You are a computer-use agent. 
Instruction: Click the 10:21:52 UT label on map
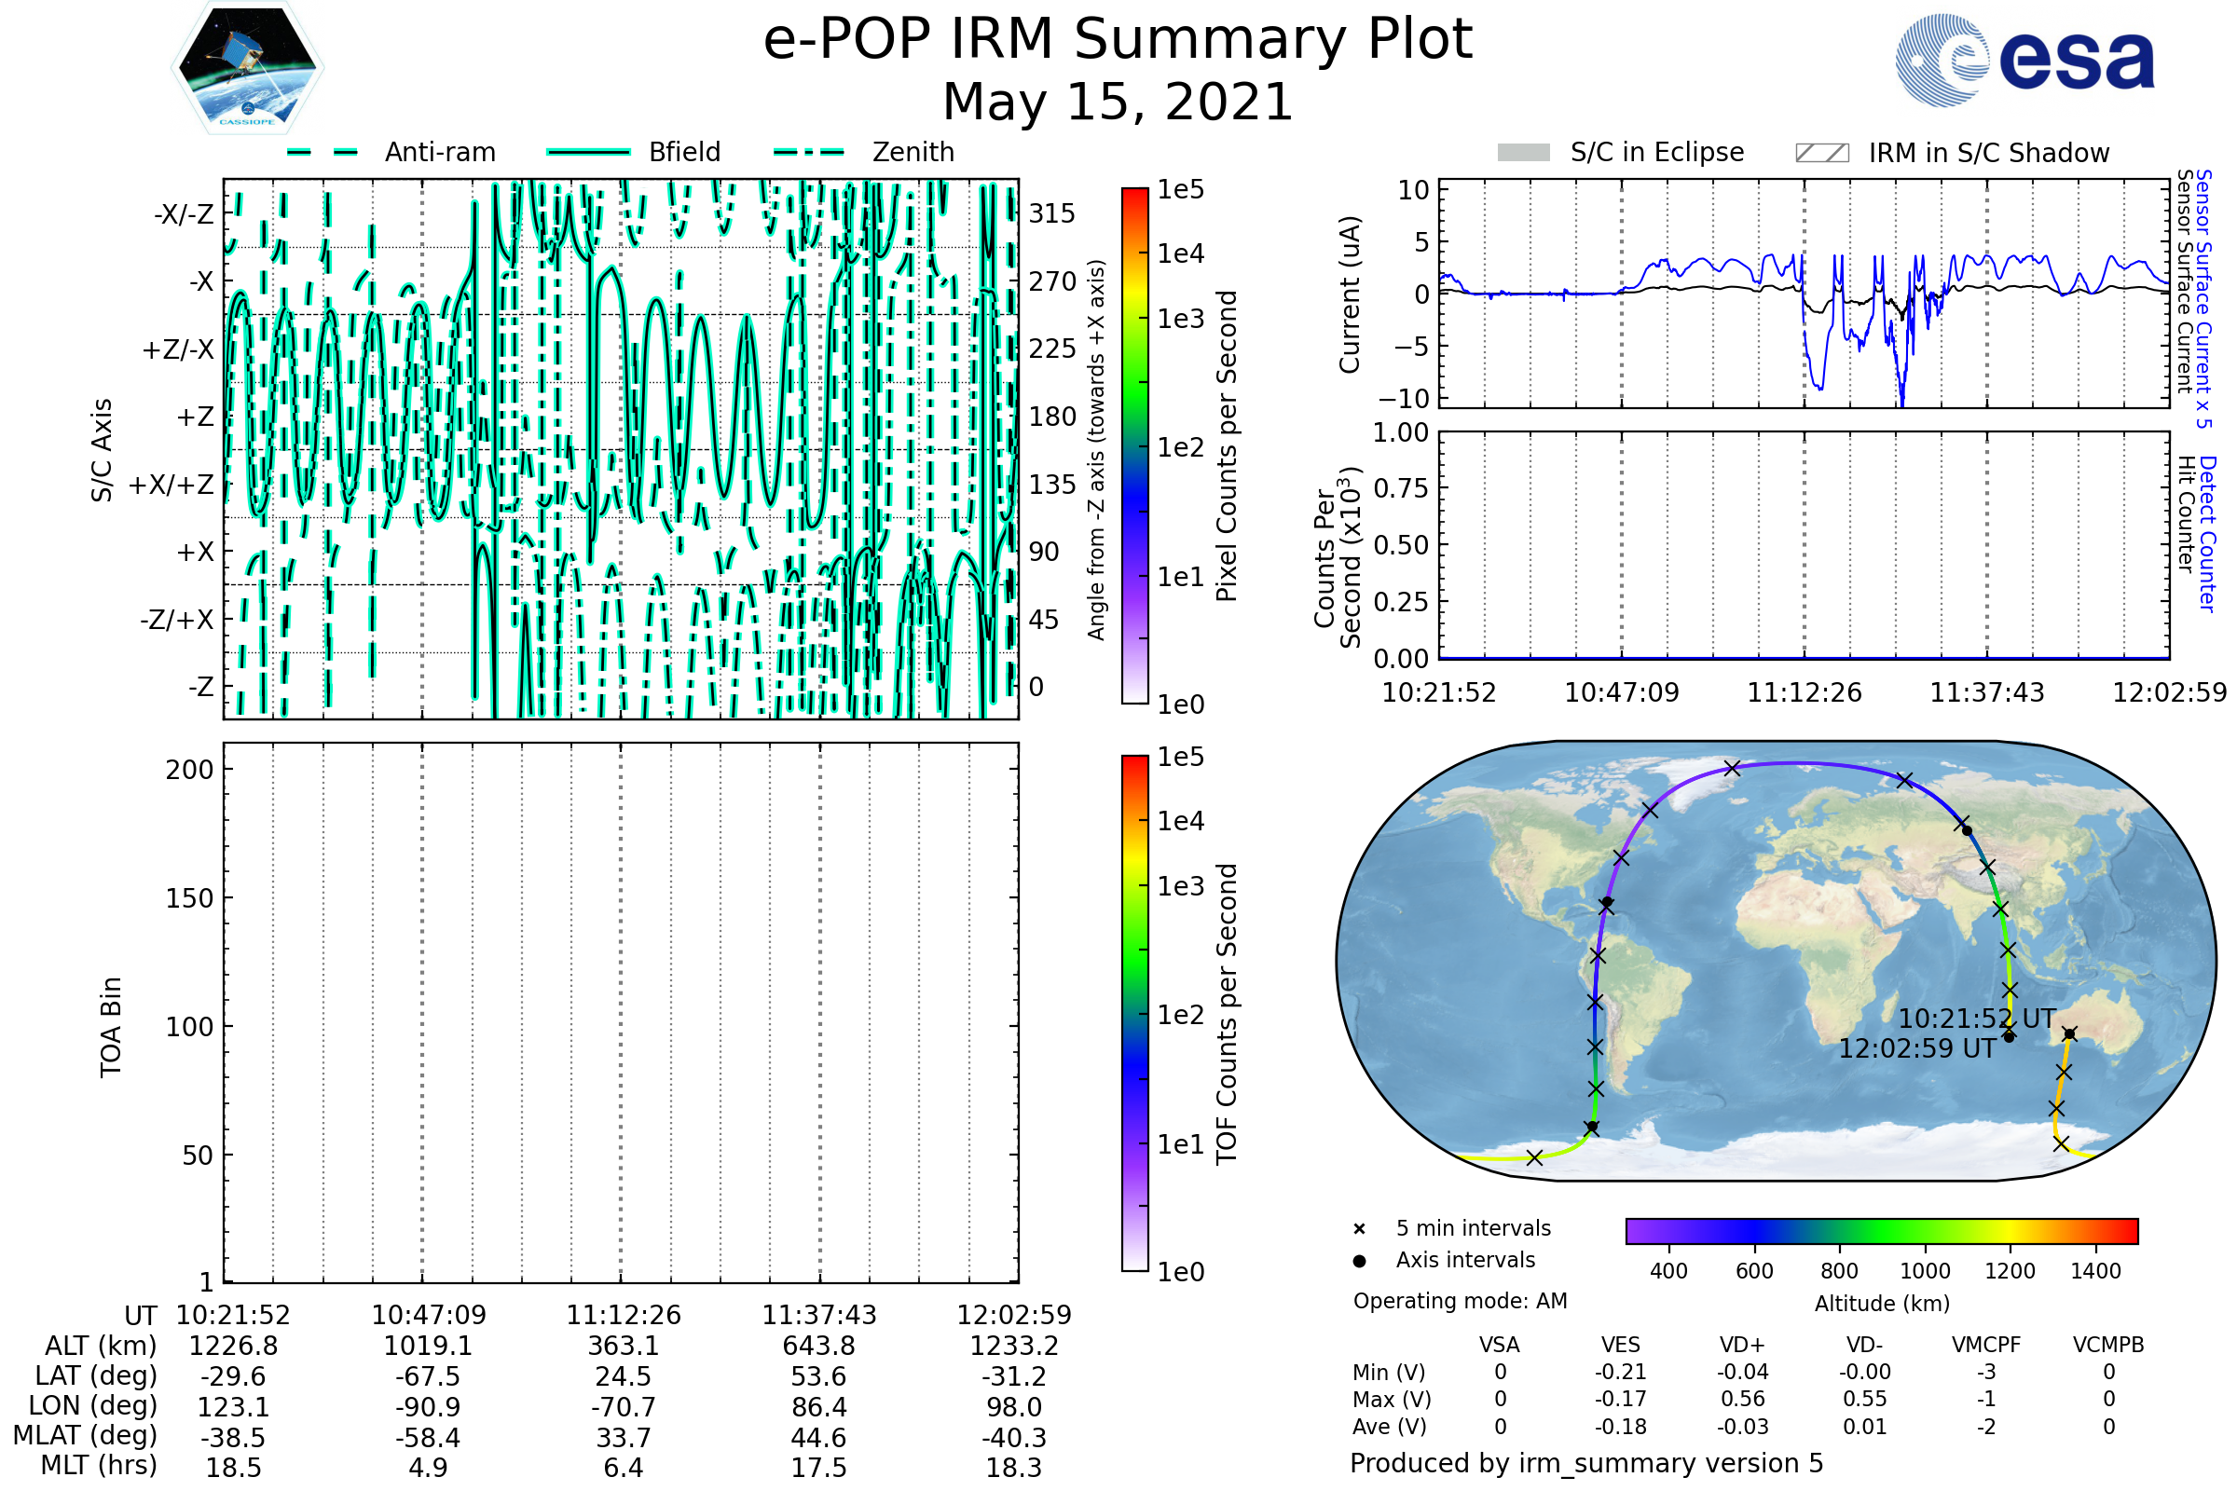pyautogui.click(x=1976, y=1019)
